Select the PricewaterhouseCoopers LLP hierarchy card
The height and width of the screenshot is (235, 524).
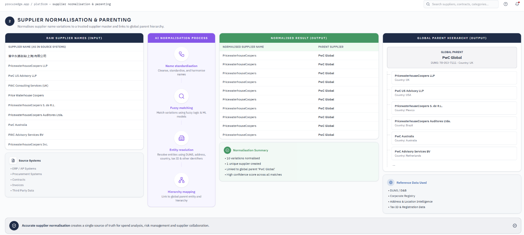coord(454,78)
